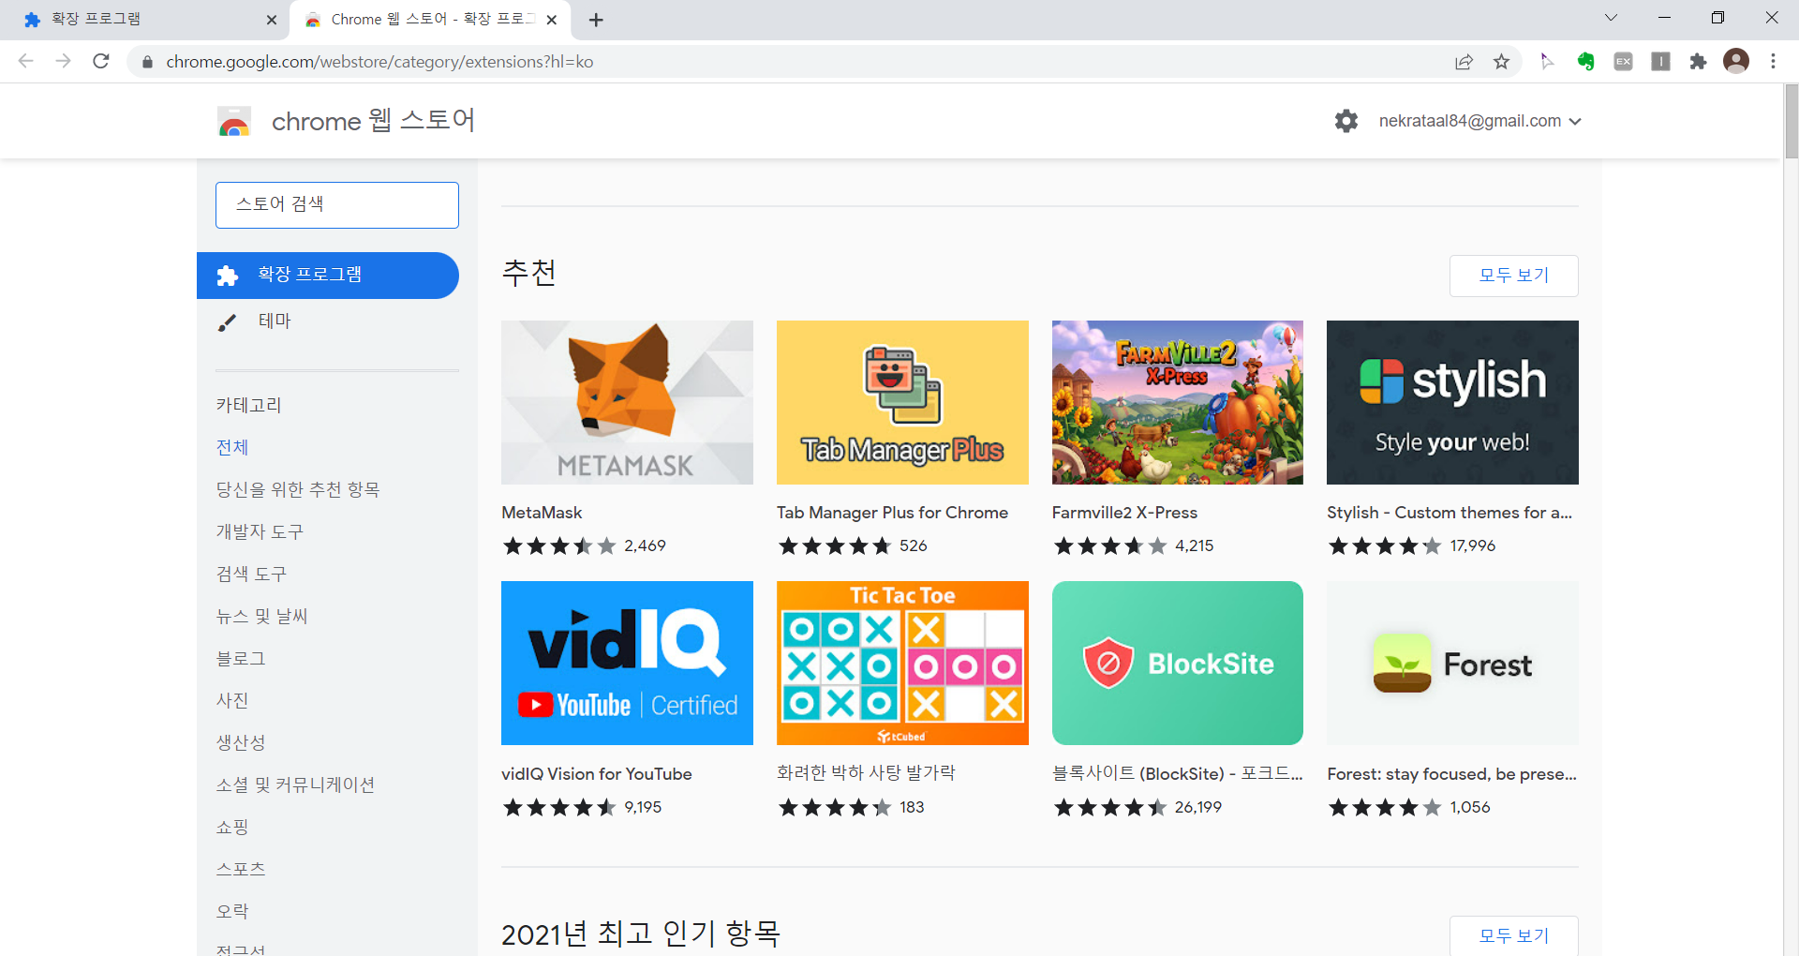Click the browser address bar URL
1799x956 pixels.
[x=379, y=62]
